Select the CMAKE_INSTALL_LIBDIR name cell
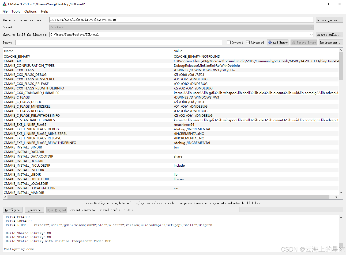 (22, 174)
